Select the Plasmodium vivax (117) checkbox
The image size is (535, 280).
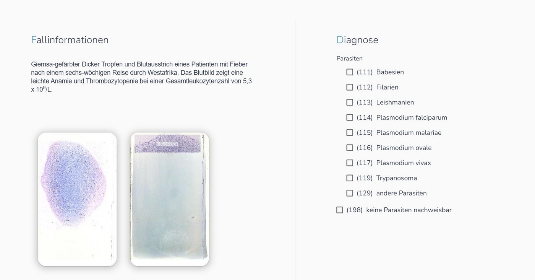tap(350, 163)
